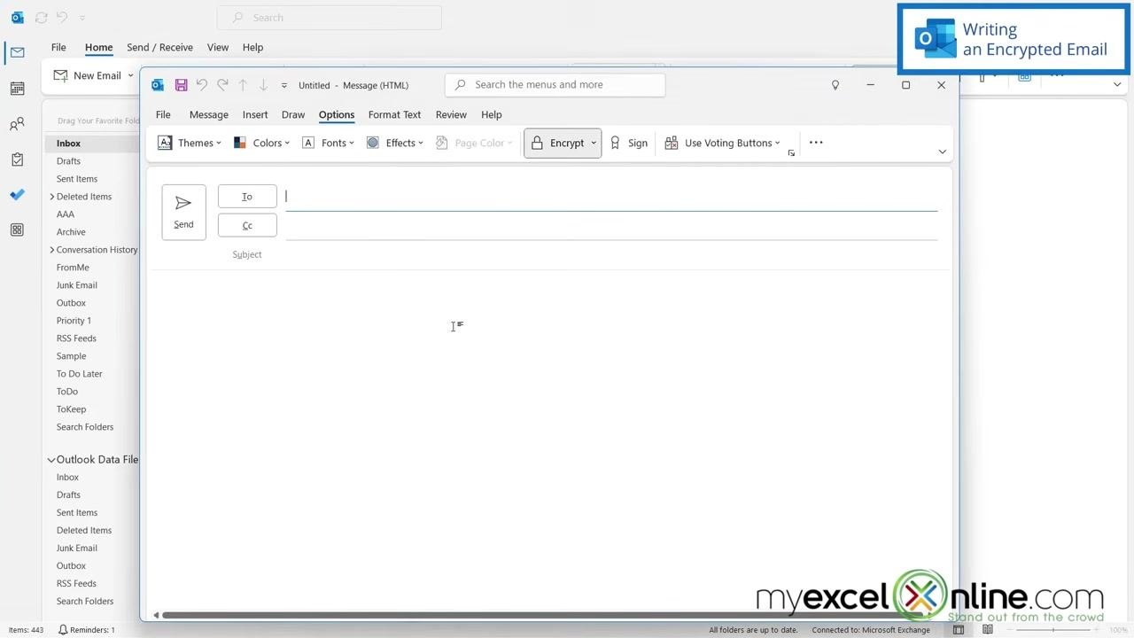The width and height of the screenshot is (1134, 638).
Task: Open Mail view in Outlook navigation rail
Action: click(x=17, y=53)
